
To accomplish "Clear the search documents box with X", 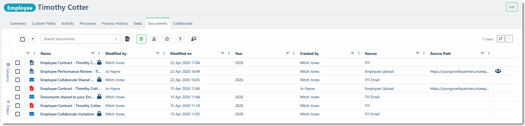I will [x=116, y=39].
